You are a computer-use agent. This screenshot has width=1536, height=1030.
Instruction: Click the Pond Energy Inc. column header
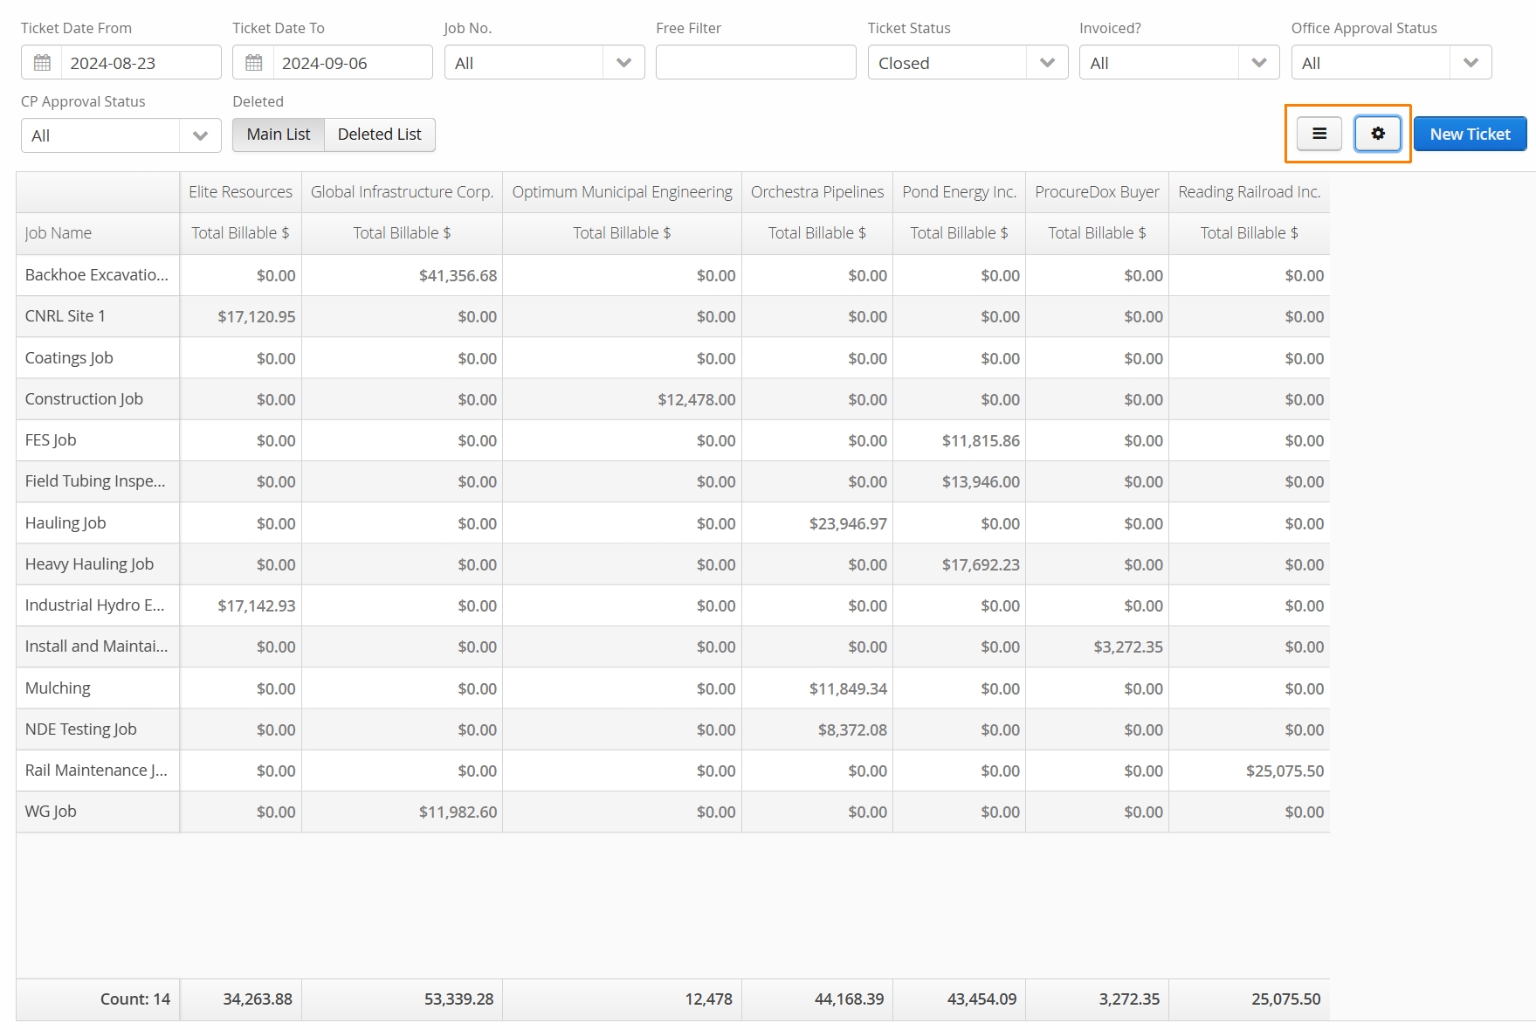pyautogui.click(x=959, y=192)
